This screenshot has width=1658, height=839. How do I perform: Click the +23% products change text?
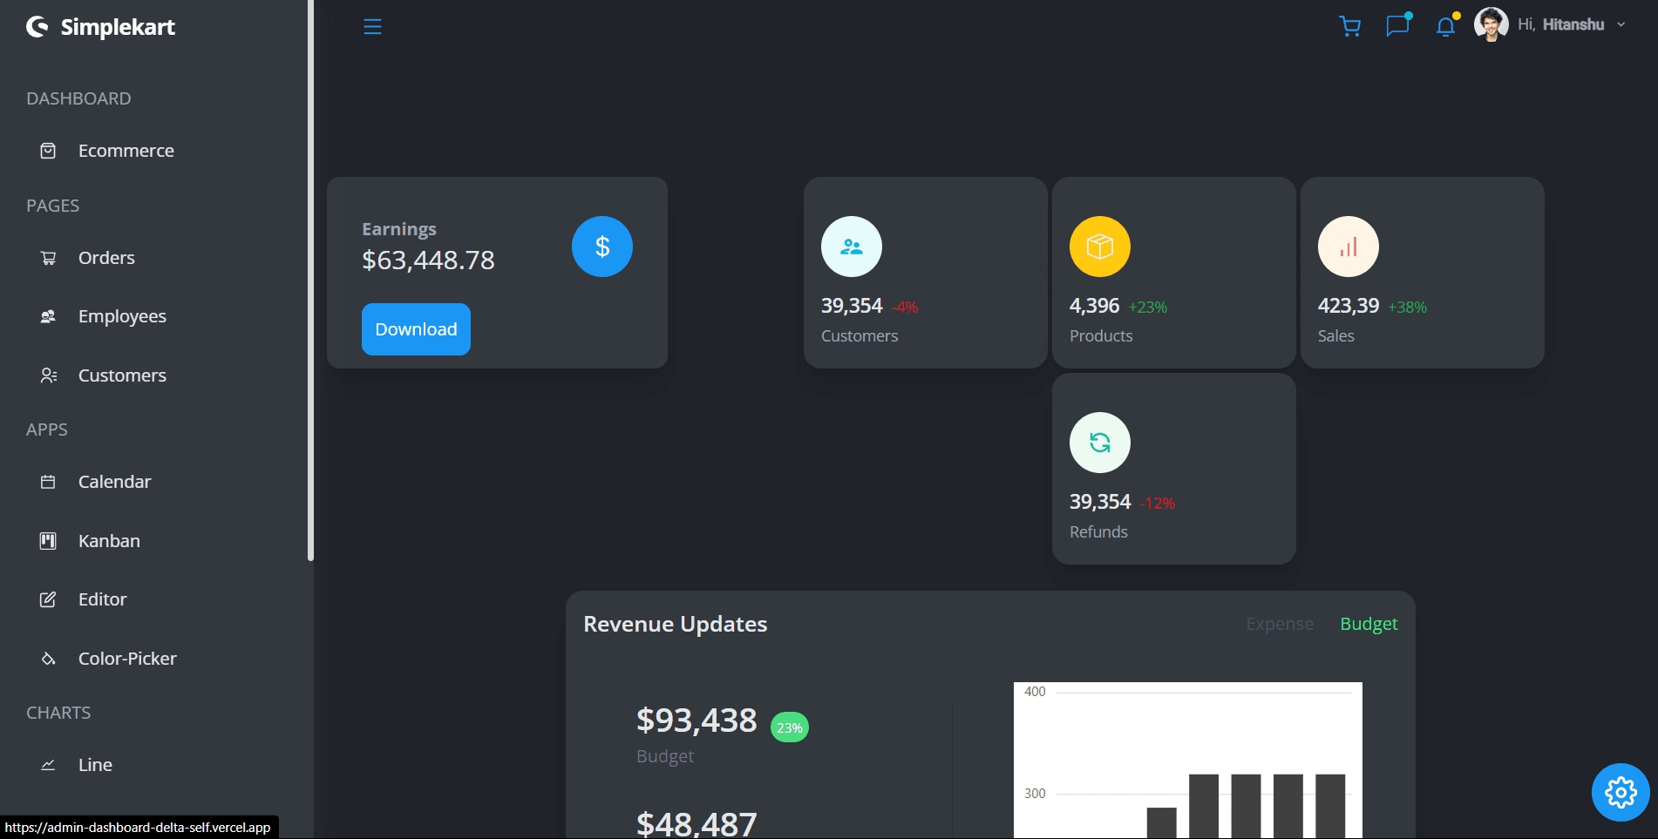click(1148, 308)
